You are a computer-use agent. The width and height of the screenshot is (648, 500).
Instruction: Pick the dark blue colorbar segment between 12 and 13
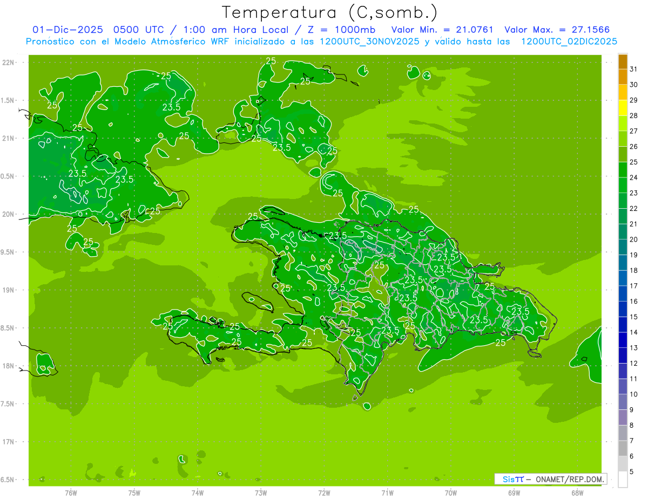click(x=623, y=356)
